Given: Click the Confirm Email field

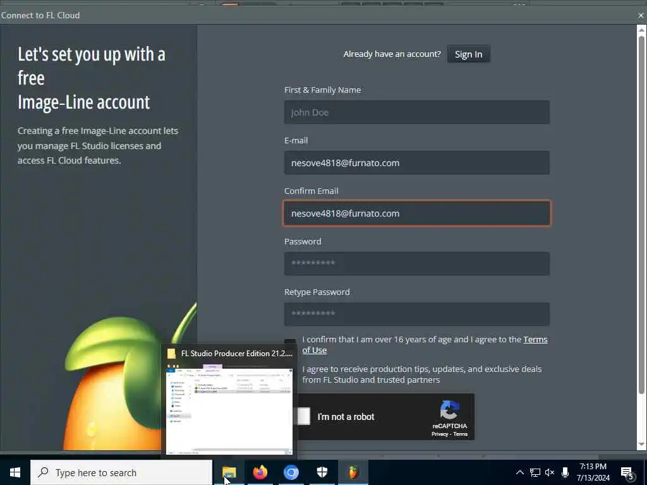Looking at the screenshot, I should [417, 213].
